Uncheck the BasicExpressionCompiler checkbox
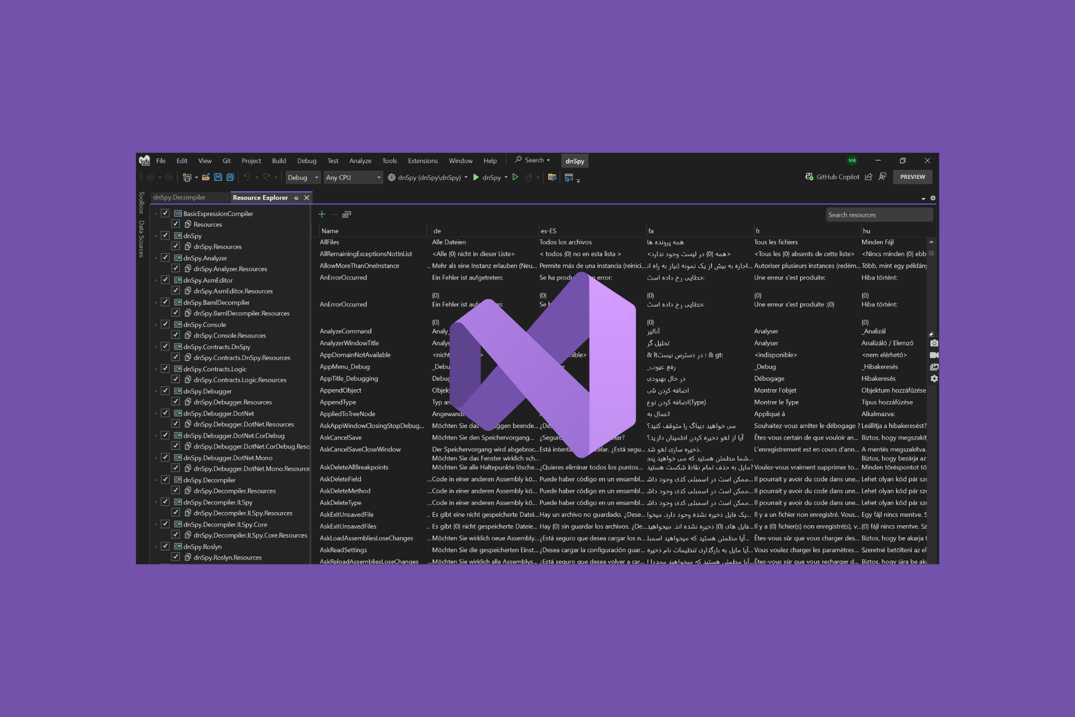The image size is (1075, 717). (x=165, y=213)
